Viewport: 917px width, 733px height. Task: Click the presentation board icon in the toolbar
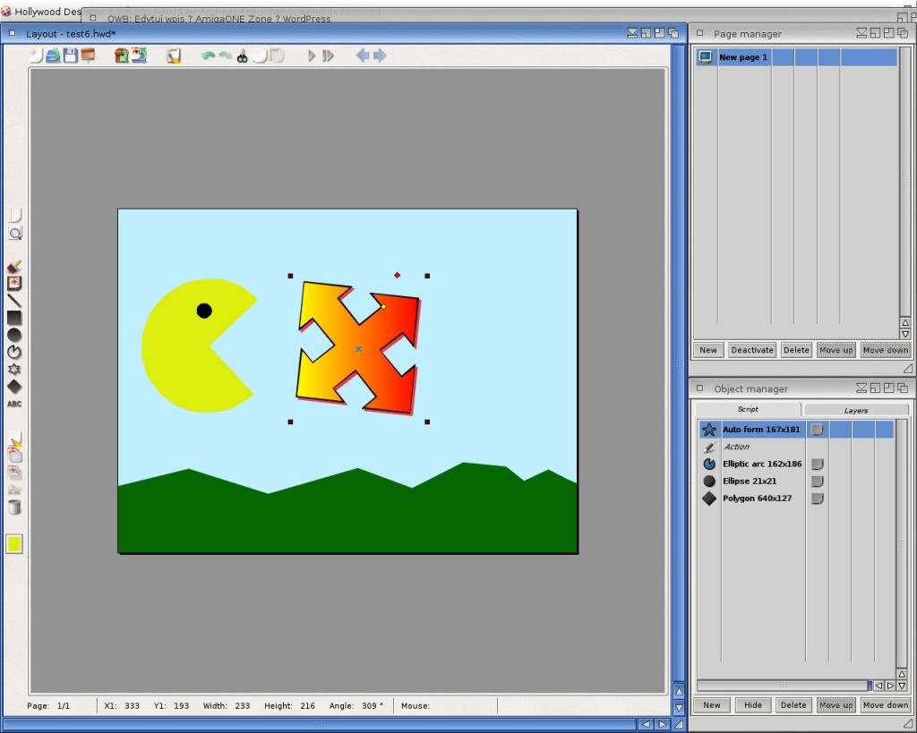pos(88,55)
